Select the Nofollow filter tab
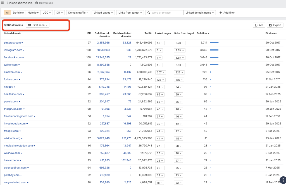Screen dimensions: 286x185 33,13
